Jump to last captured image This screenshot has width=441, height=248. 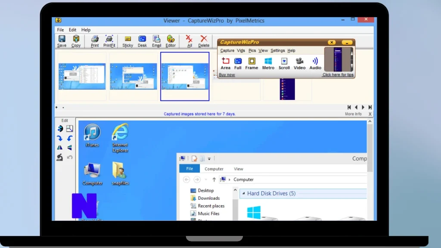coord(370,107)
